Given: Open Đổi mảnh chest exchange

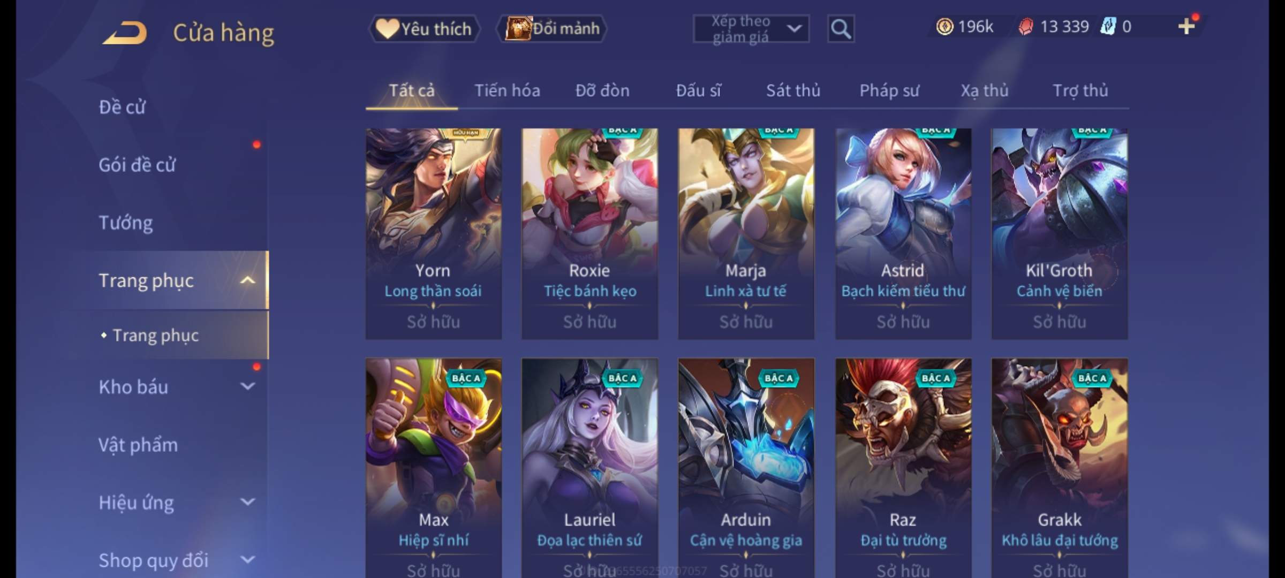Looking at the screenshot, I should tap(552, 29).
